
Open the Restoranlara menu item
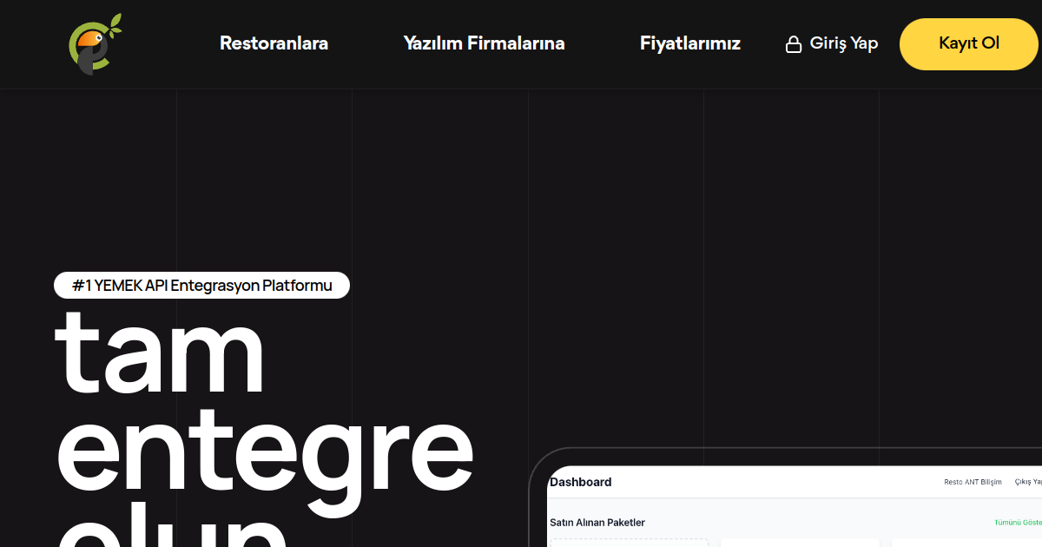[x=274, y=43]
